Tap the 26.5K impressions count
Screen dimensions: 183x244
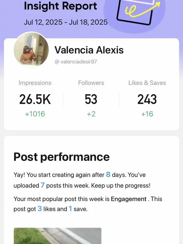35,100
